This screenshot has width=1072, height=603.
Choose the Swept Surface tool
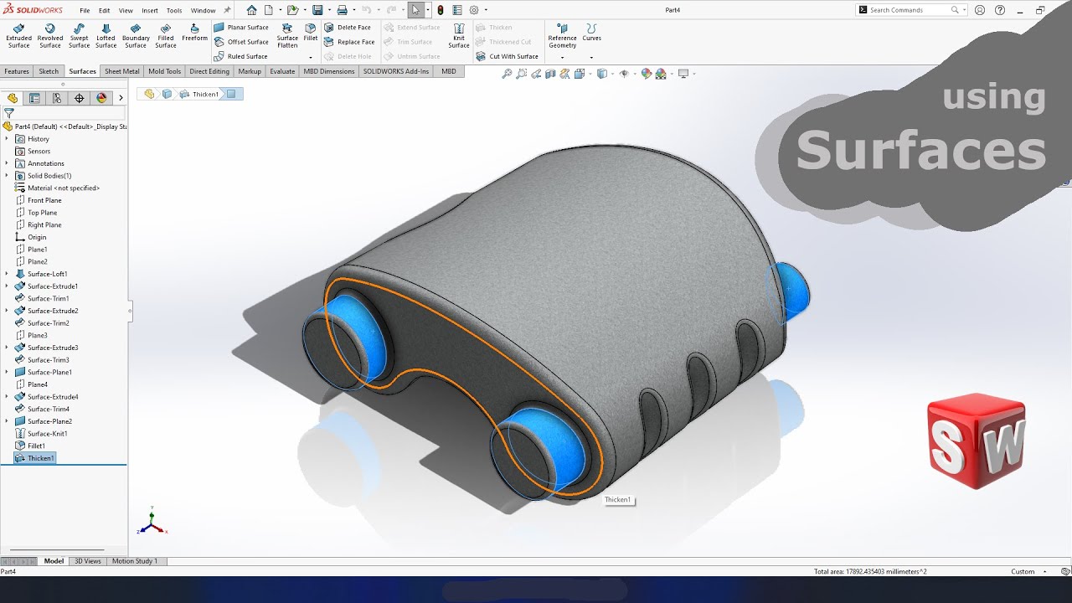[80, 36]
